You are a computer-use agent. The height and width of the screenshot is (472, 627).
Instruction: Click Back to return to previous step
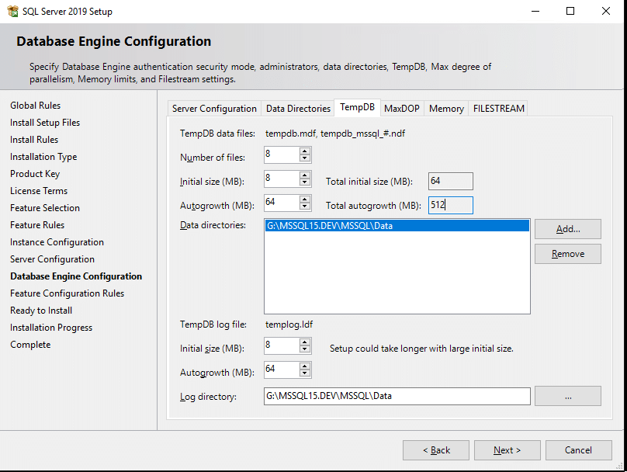[x=435, y=449]
